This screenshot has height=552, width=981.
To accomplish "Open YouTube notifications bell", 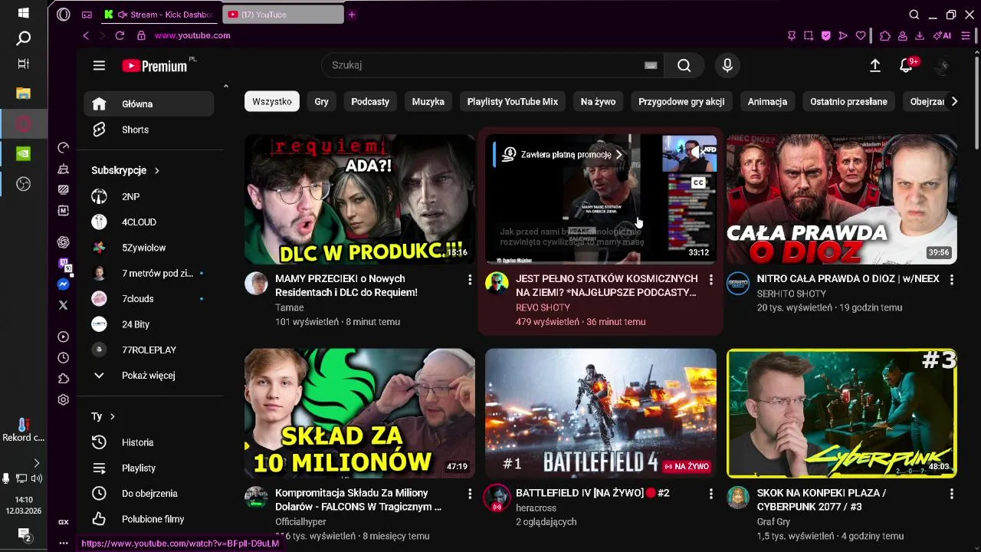I will click(906, 66).
